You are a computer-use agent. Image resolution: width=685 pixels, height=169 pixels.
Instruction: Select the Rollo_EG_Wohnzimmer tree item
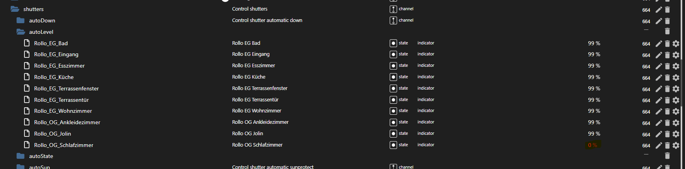63,111
